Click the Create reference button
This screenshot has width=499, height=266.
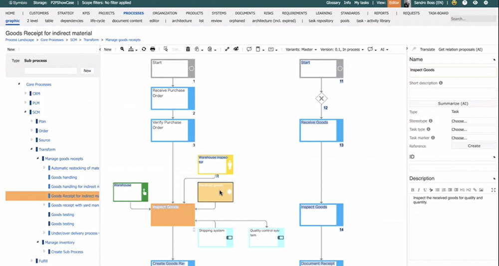point(474,146)
